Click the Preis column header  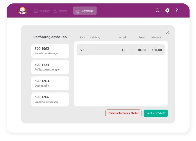(x=141, y=37)
